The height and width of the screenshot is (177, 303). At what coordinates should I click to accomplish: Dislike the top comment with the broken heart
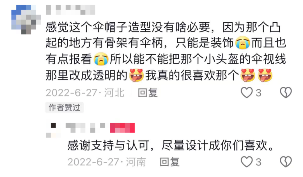[286, 93]
